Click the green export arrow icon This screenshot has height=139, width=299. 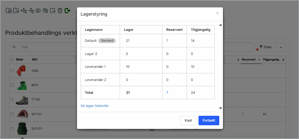67,10
